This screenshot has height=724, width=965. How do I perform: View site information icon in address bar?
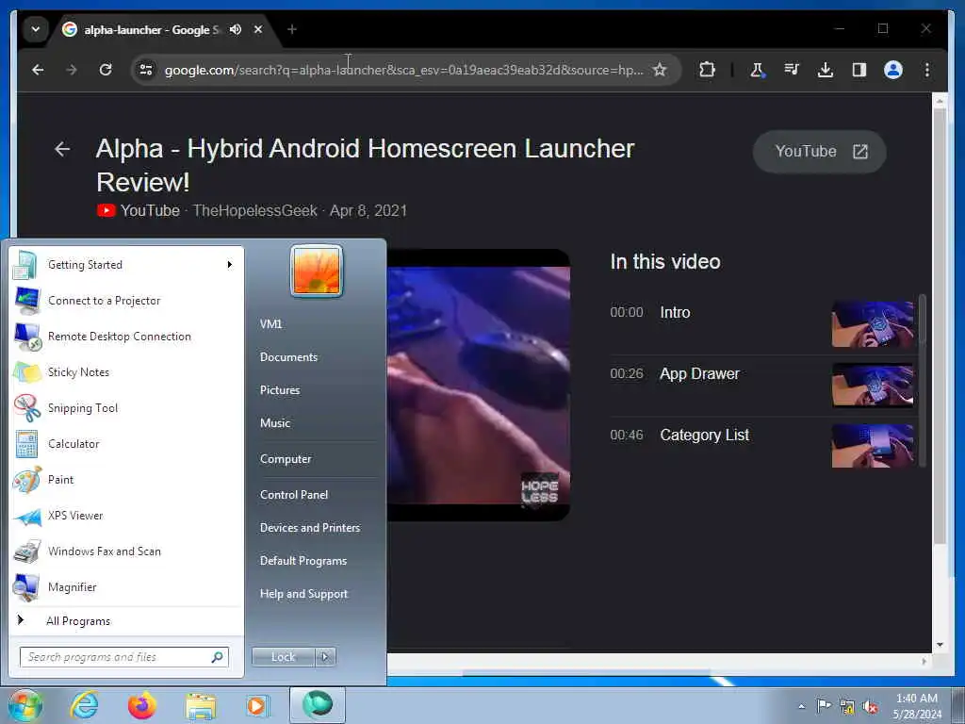pyautogui.click(x=146, y=70)
